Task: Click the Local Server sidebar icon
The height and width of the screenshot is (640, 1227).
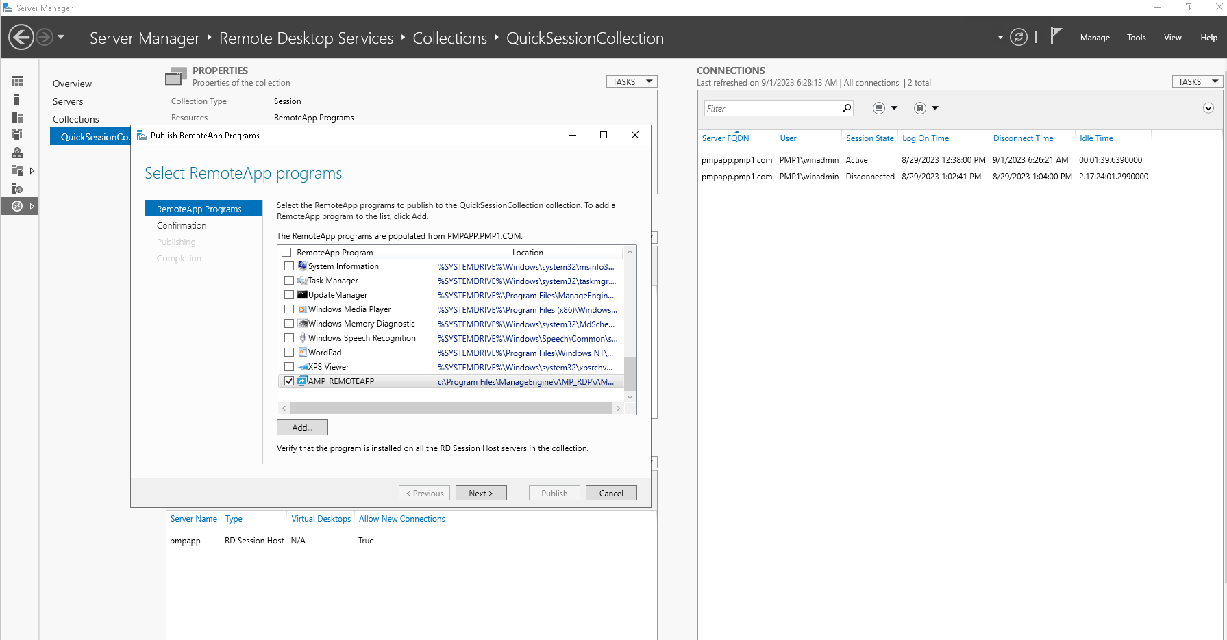Action: [x=17, y=99]
